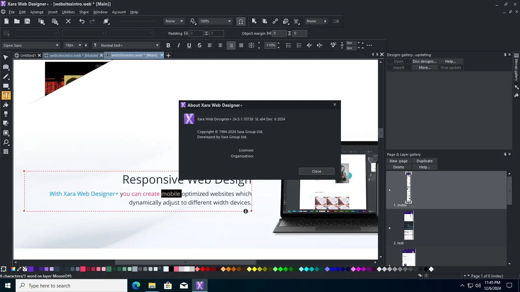520x292 pixels.
Task: Set text to fully justified
Action: pos(241,45)
